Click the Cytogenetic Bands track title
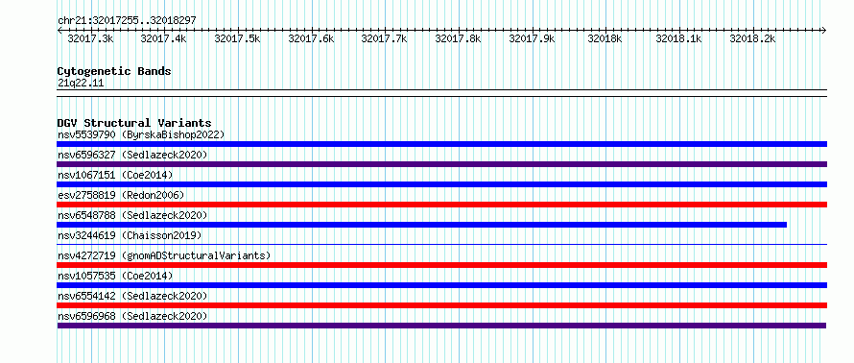 click(x=114, y=71)
